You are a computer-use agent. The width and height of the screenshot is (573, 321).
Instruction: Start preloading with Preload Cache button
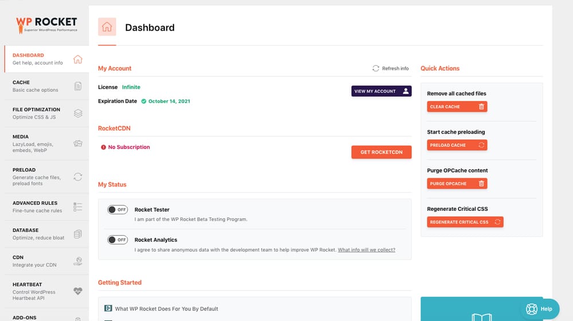[457, 145]
